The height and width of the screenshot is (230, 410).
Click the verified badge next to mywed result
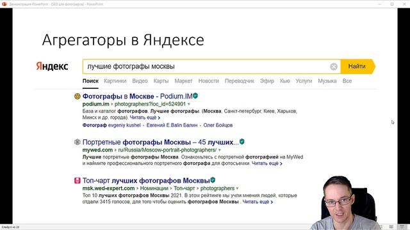point(242,142)
